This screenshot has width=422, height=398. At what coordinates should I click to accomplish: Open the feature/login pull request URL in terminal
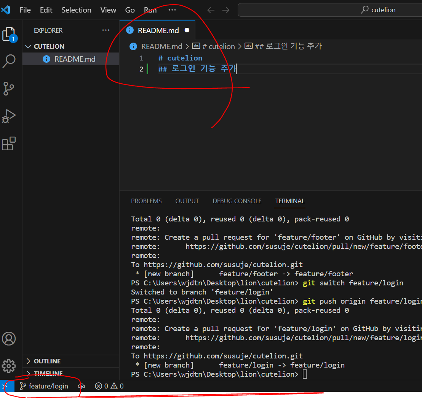click(304, 338)
